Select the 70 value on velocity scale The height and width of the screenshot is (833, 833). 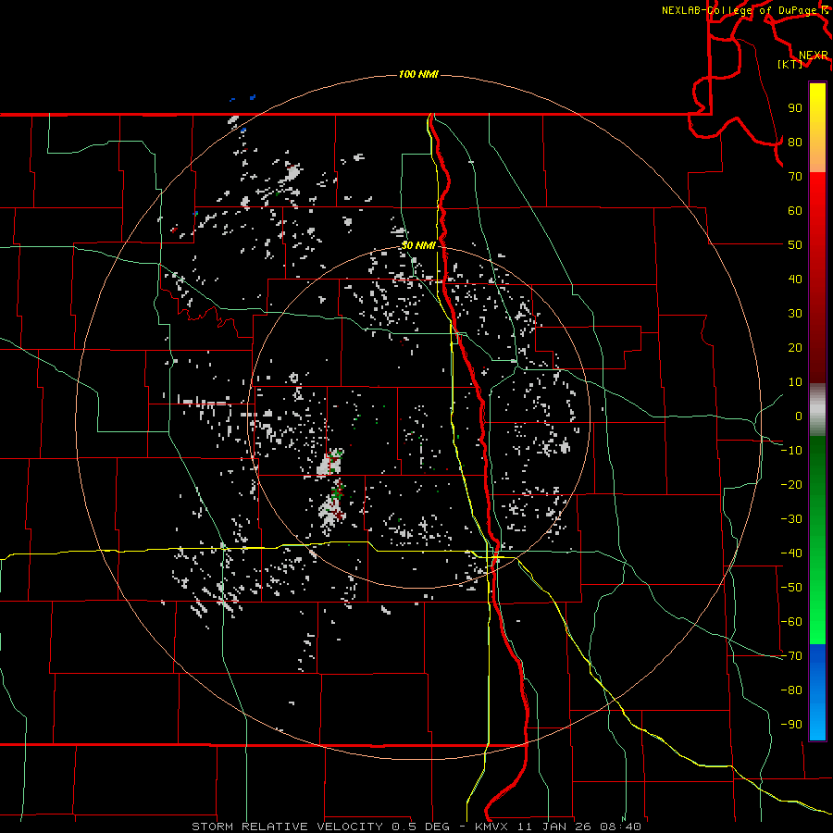point(795,177)
